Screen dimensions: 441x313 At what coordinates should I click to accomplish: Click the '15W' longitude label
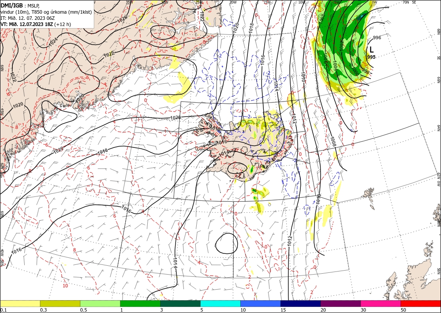pyautogui.click(x=267, y=2)
